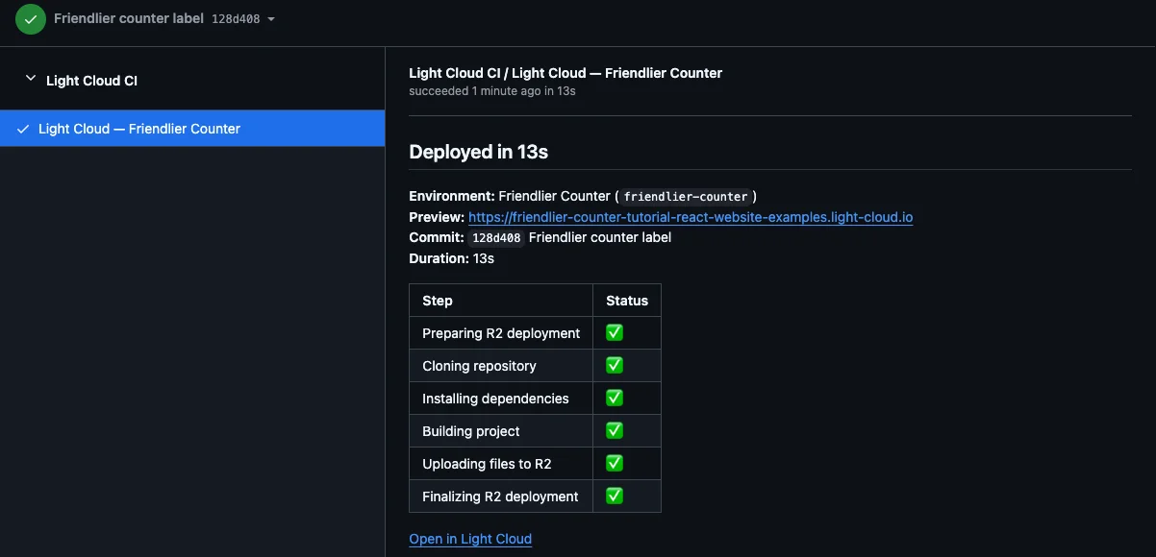
Task: Click the Finalizing R2 deployment status checkmark
Action: 615,496
